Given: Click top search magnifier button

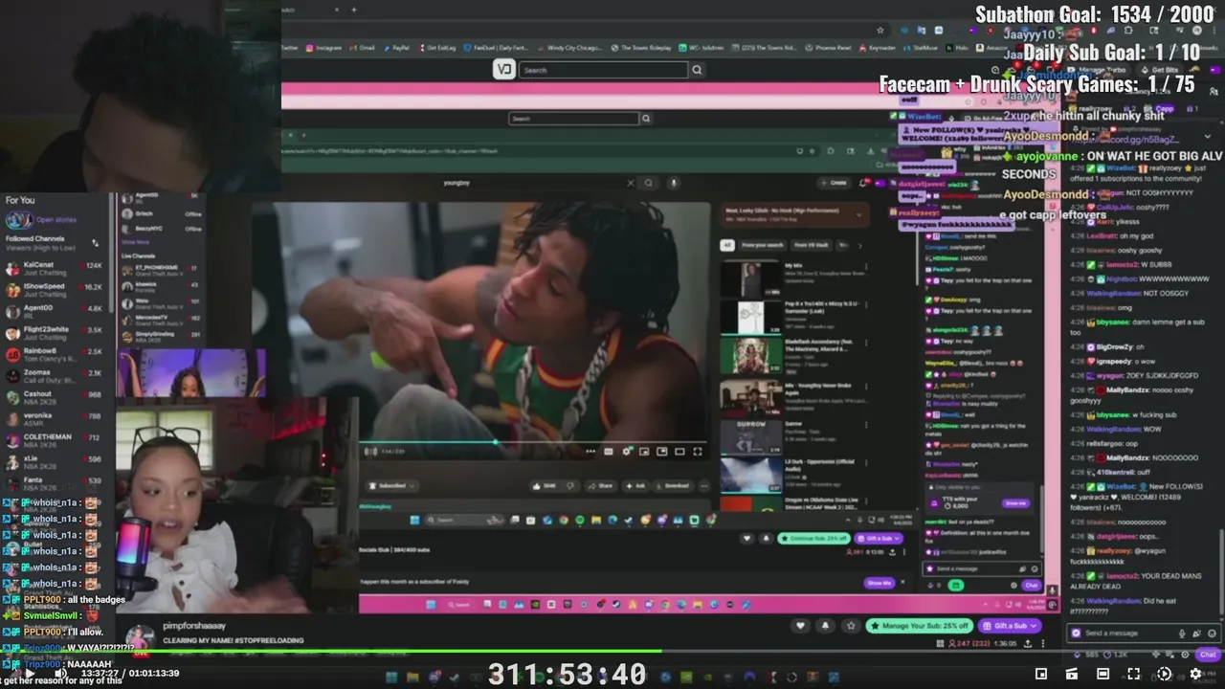Looking at the screenshot, I should click(x=697, y=70).
